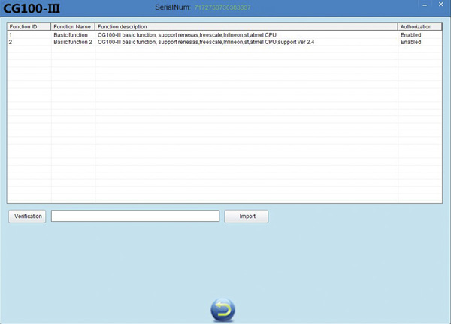This screenshot has height=324, width=451.
Task: Click description ending with 'atmel CPU'
Action: click(187, 35)
